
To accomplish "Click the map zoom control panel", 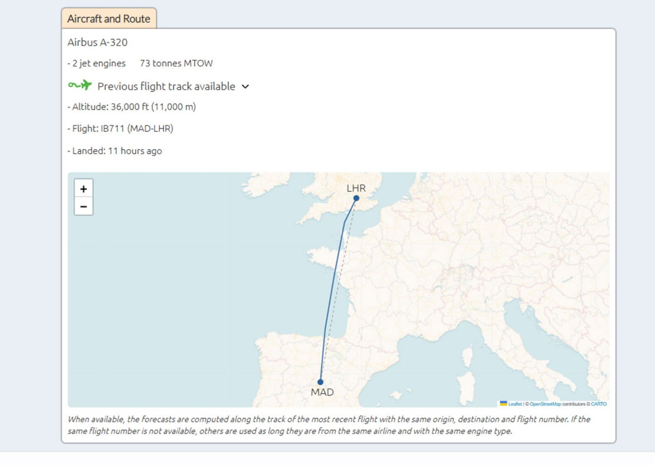I will click(x=83, y=198).
